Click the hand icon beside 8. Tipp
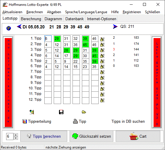Image resolution: width=165 pixels, height=150 pixels. (102, 78)
